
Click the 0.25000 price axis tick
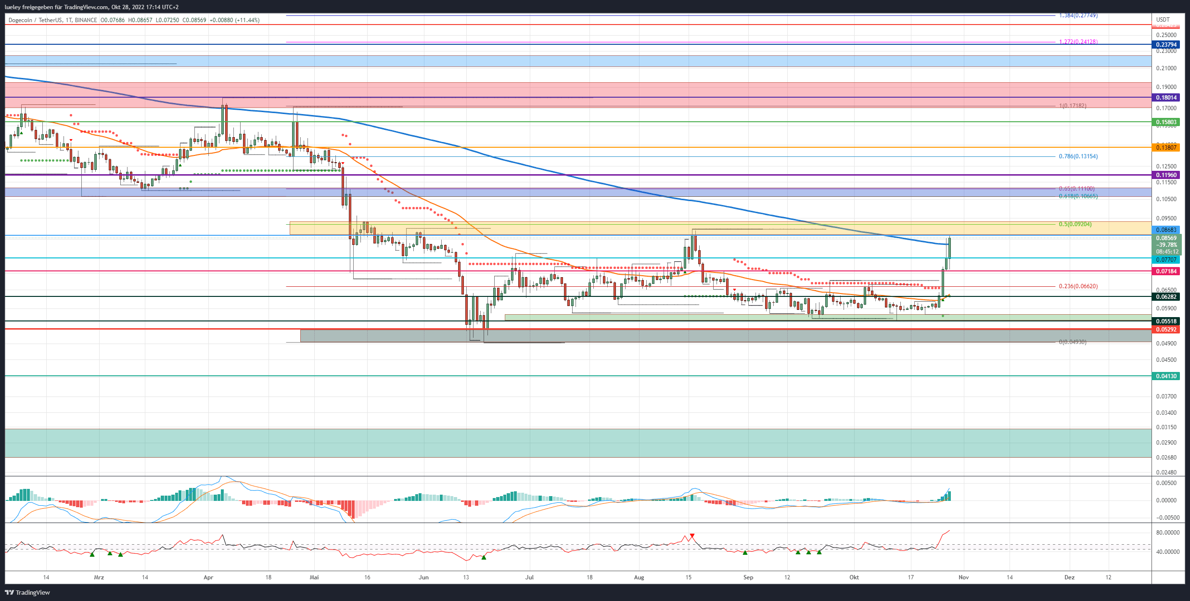(1166, 35)
